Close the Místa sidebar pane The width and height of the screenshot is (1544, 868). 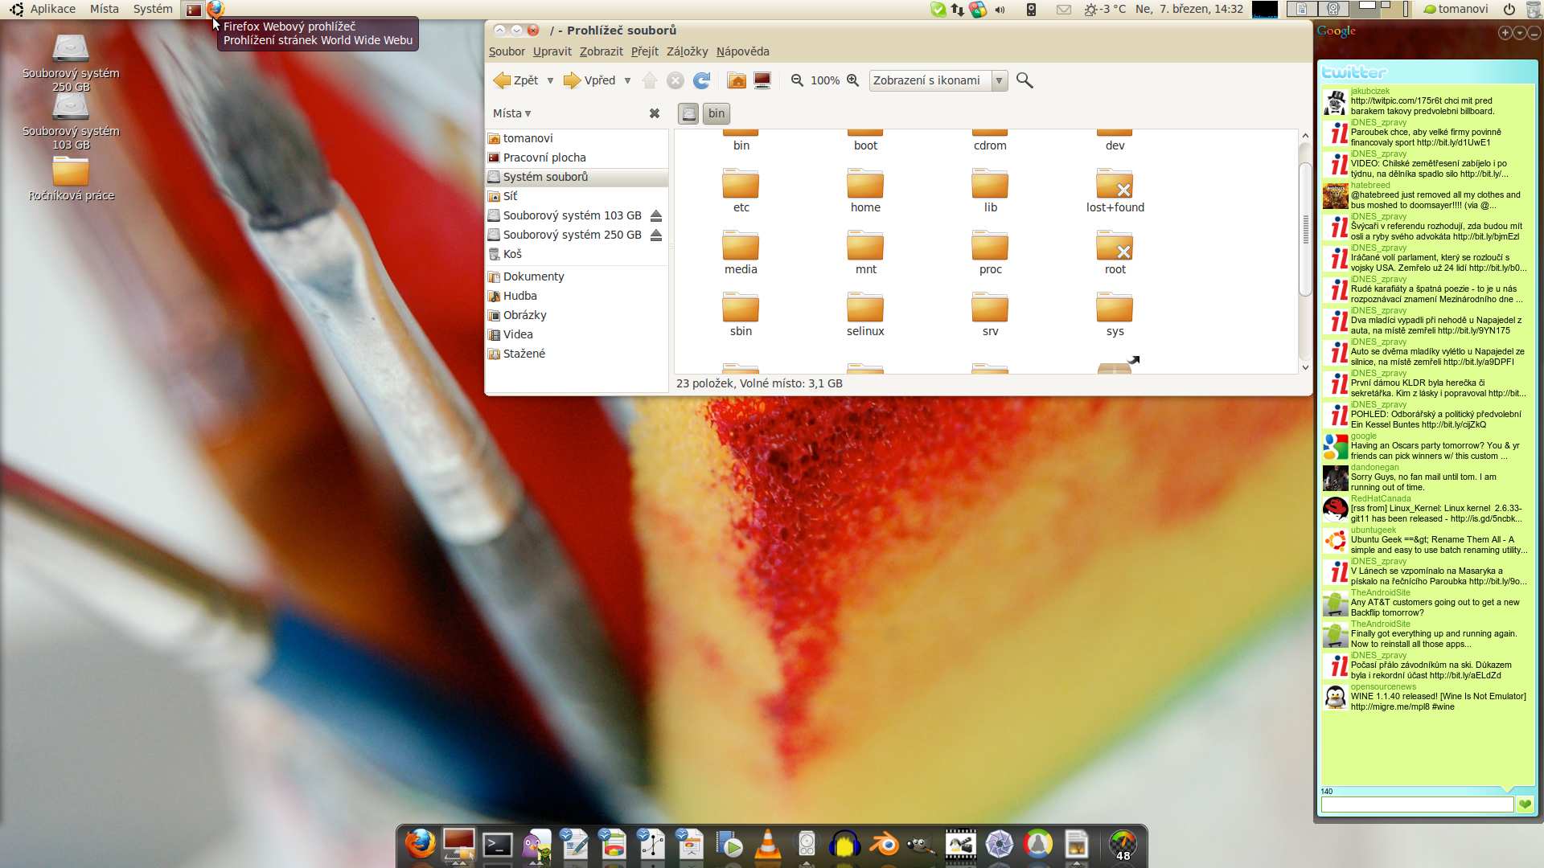655,113
